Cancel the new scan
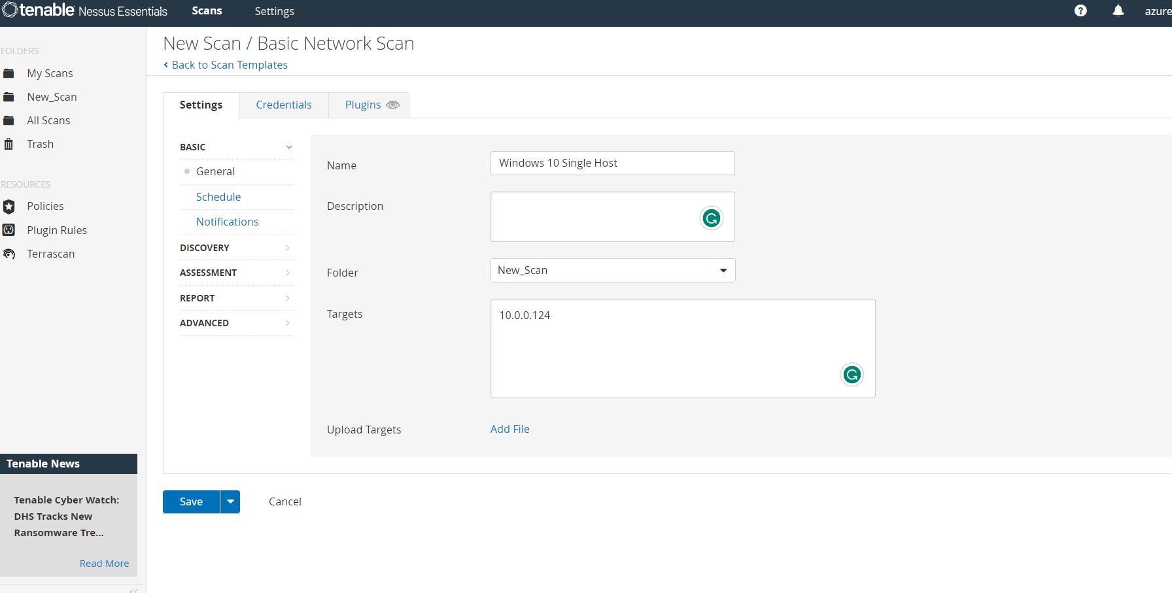 (x=285, y=501)
